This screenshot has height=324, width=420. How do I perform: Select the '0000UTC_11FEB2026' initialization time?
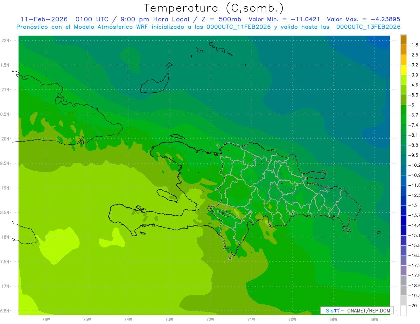[x=239, y=27]
